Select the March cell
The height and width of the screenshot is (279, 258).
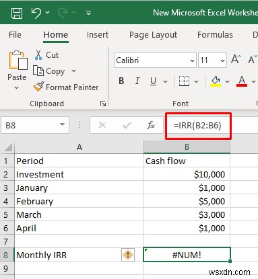coord(79,214)
